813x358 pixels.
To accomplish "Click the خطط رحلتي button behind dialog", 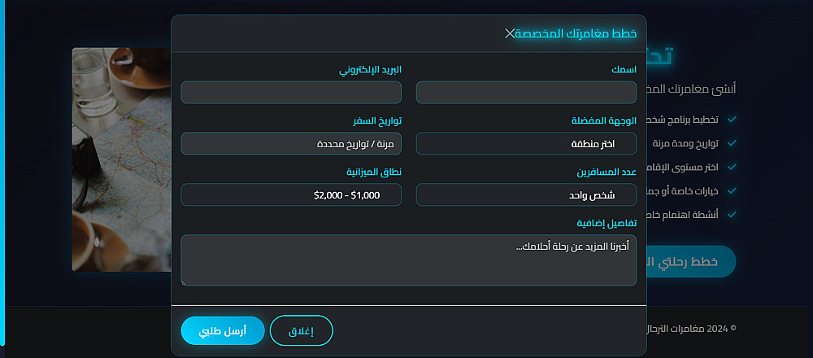I will tap(691, 261).
